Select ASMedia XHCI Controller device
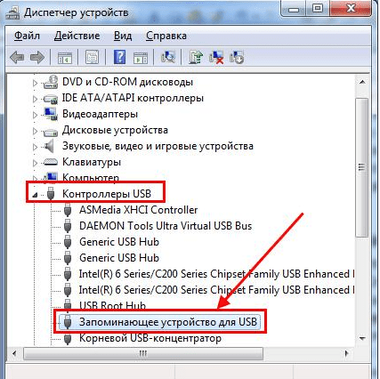This screenshot has height=379, width=380. tap(138, 210)
